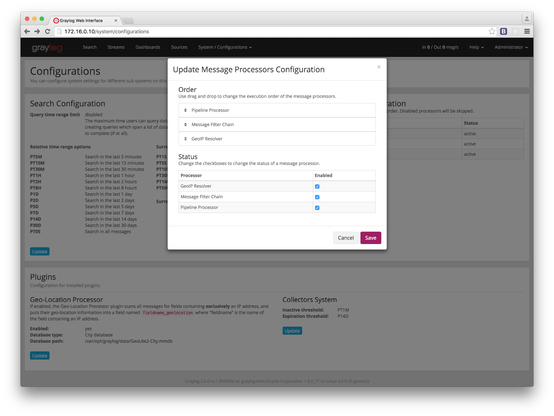Screen dimensions: 554x416
Task: Click the drag handle for Pipeline Processor
Action: tap(185, 110)
